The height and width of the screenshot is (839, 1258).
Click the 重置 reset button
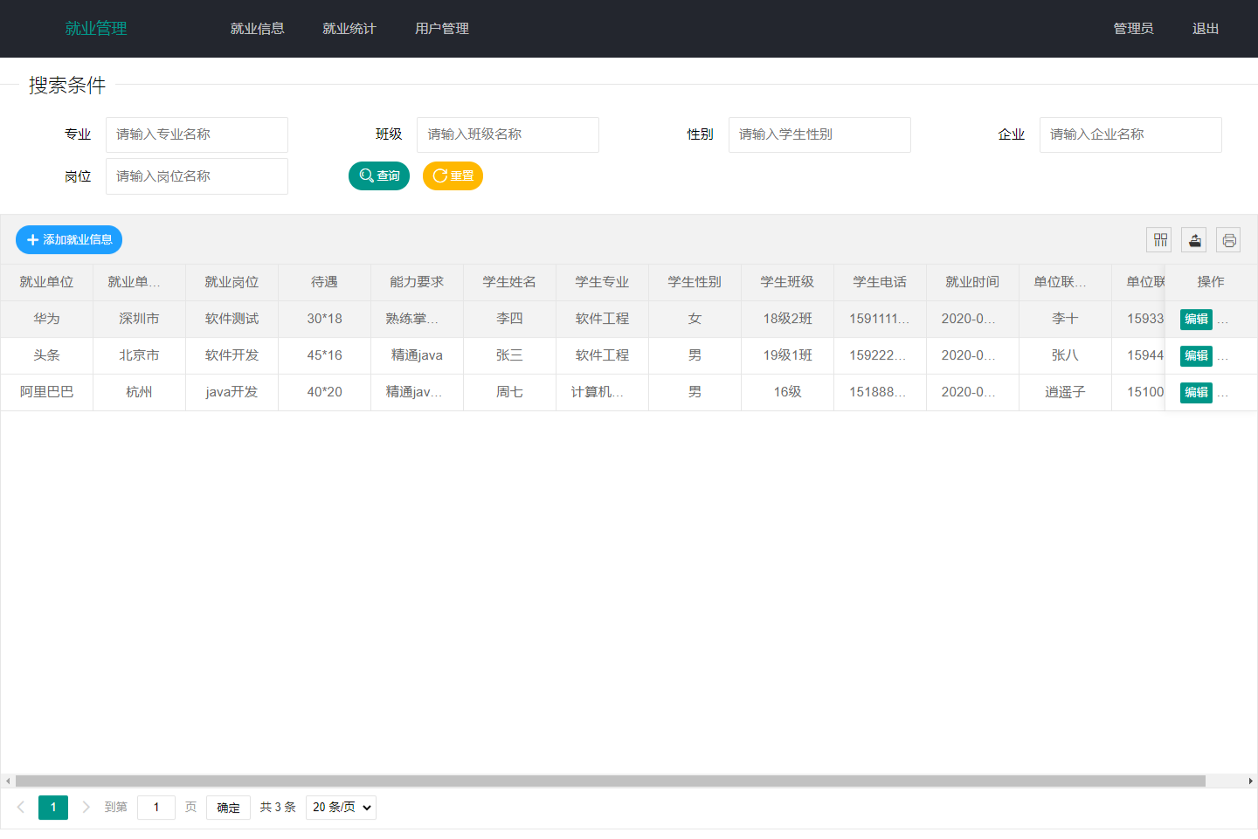(453, 176)
